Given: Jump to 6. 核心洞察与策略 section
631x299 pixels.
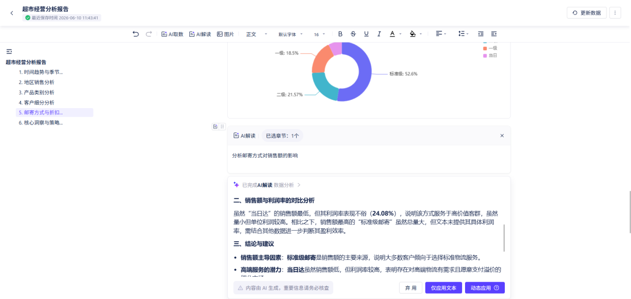Looking at the screenshot, I should [40, 123].
